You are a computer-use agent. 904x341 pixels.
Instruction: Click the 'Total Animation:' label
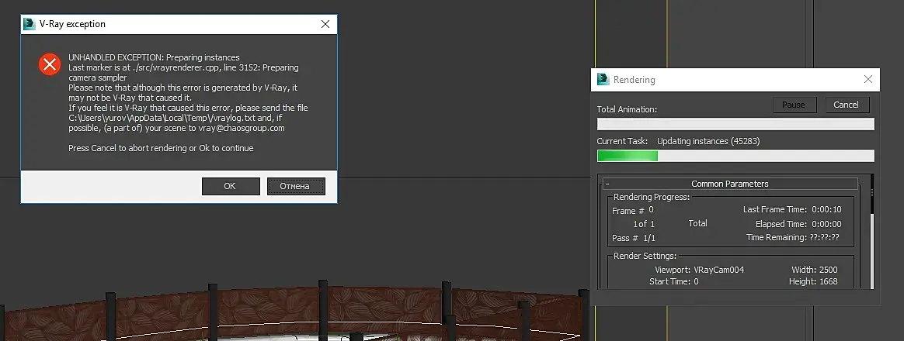pyautogui.click(x=627, y=109)
